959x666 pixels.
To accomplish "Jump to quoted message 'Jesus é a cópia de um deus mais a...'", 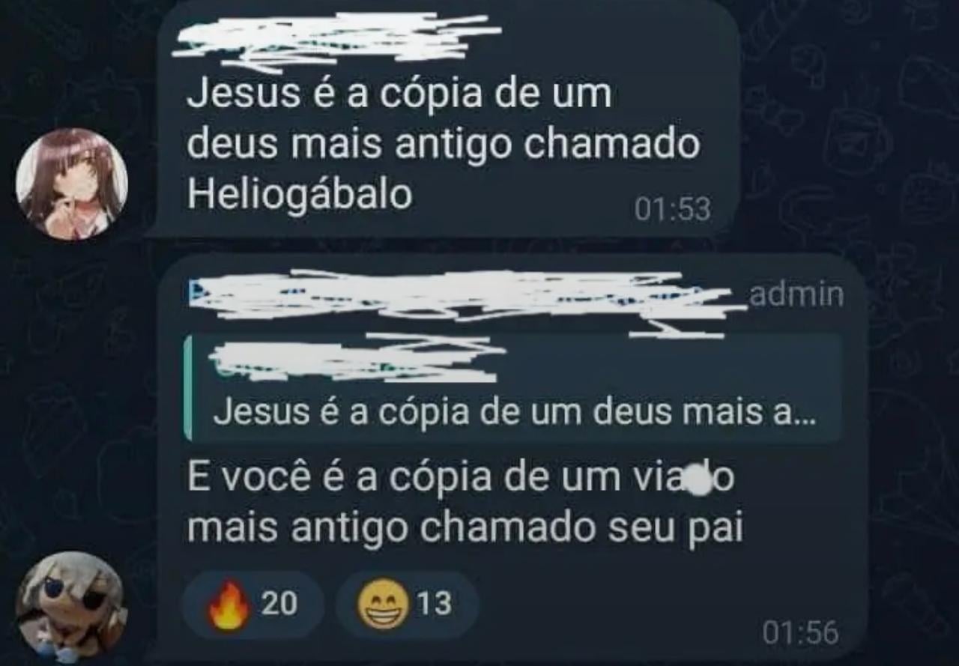I will 514,388.
